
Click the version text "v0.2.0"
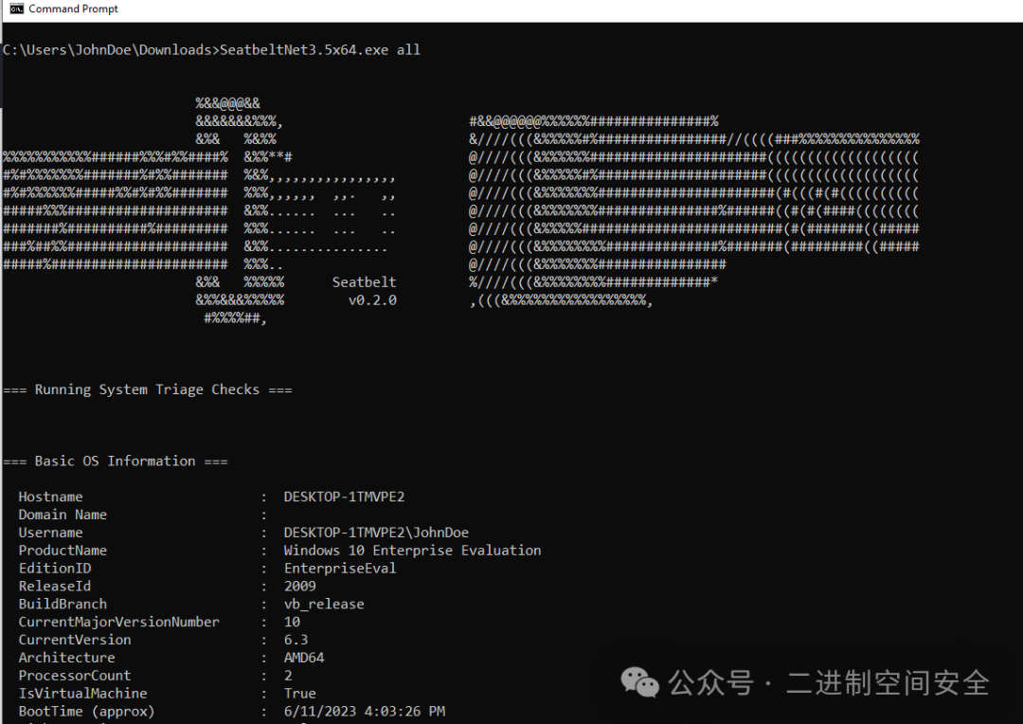(372, 300)
